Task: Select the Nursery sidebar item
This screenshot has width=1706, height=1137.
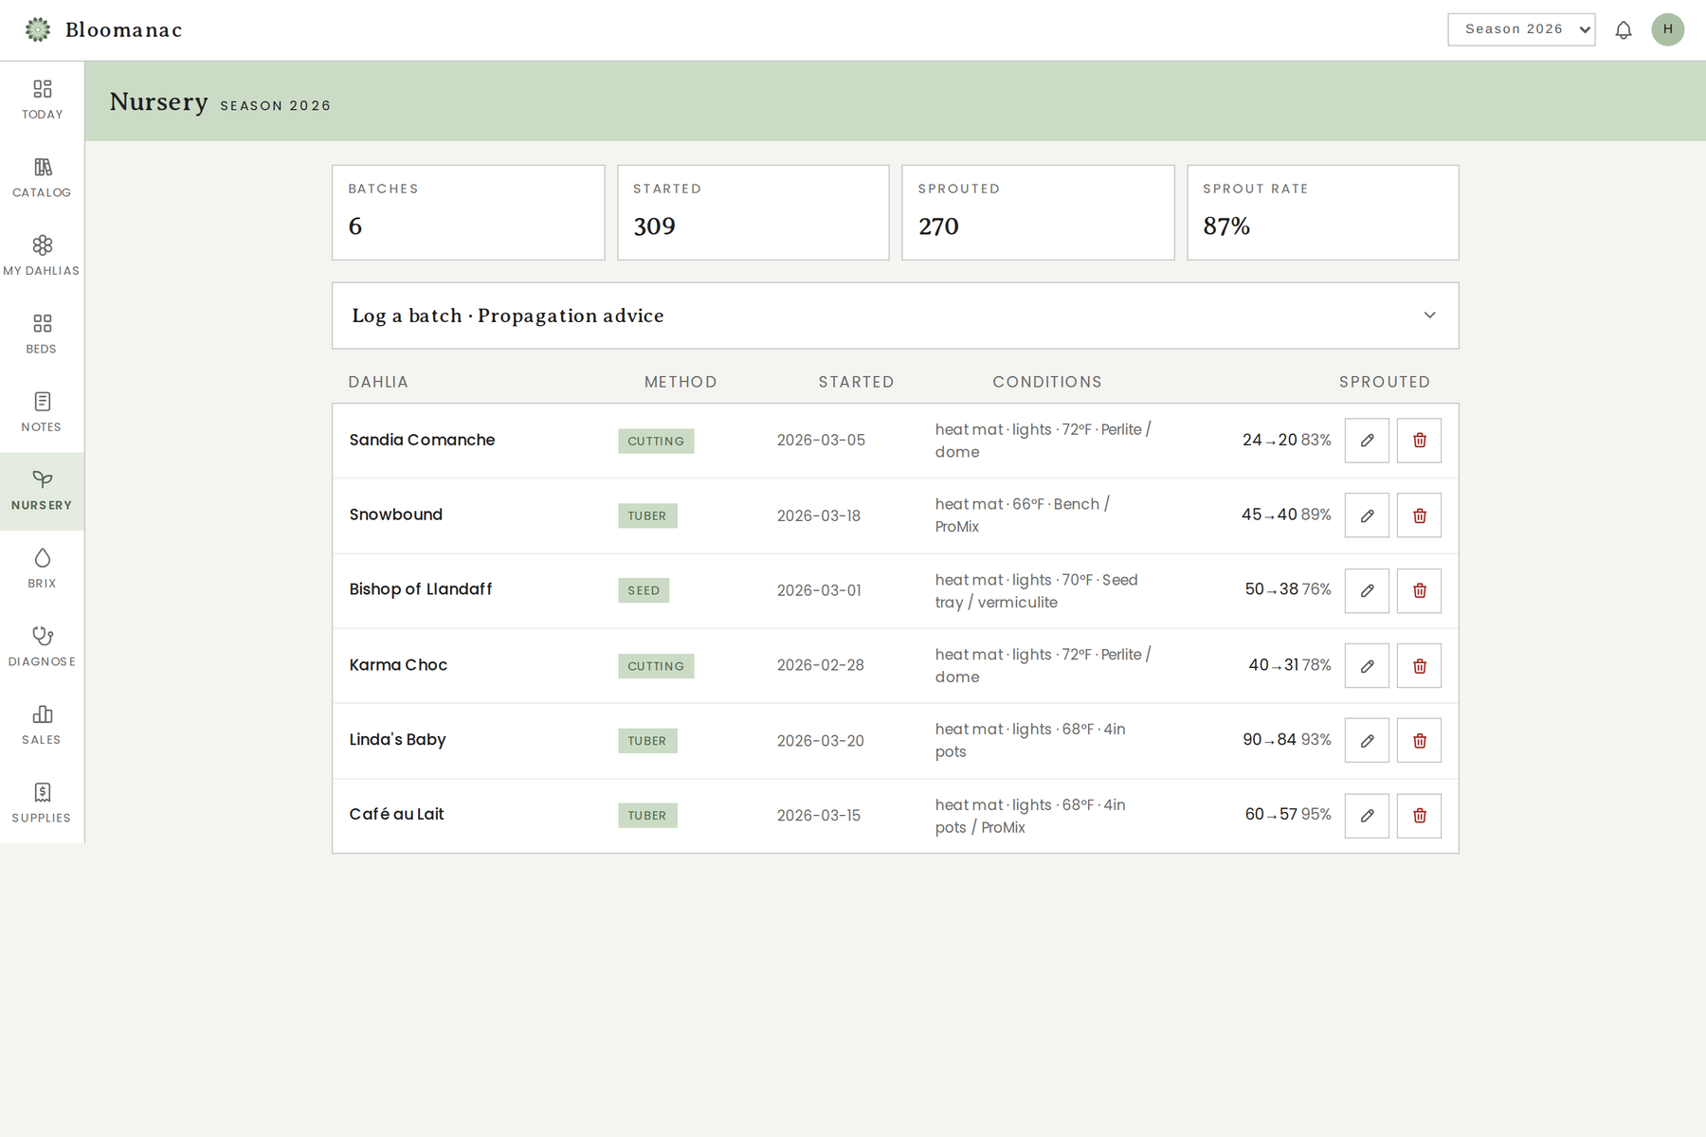Action: click(x=42, y=491)
